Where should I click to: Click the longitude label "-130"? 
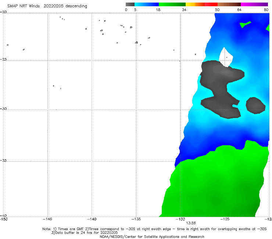[180, 219]
